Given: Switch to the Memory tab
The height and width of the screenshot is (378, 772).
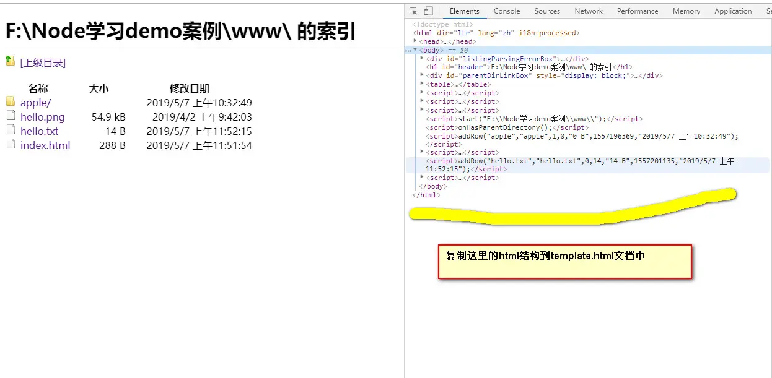Looking at the screenshot, I should 686,11.
